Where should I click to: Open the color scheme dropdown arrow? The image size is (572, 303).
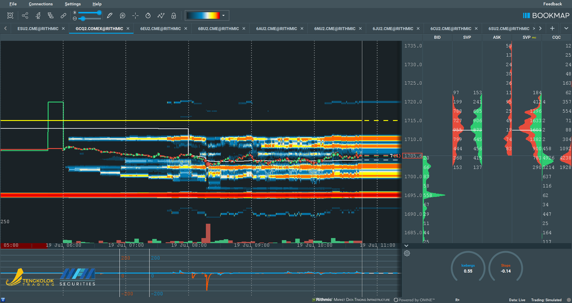(x=224, y=16)
